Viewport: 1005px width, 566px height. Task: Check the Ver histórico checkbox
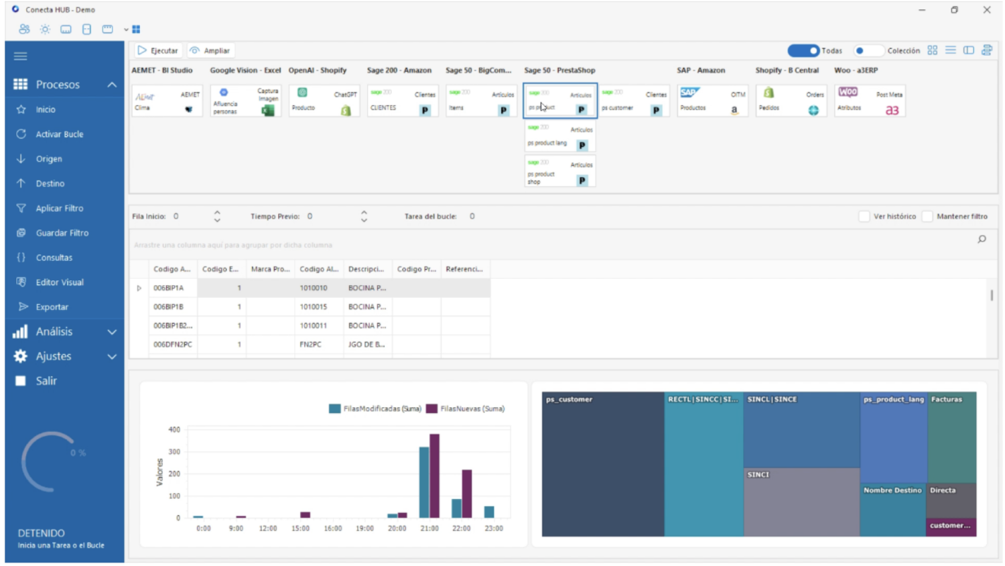tap(864, 217)
